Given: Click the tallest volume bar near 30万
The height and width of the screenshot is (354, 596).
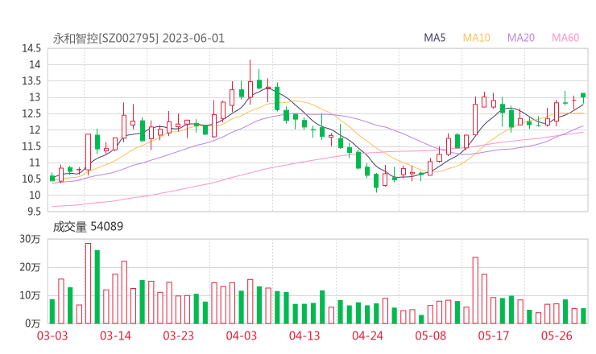Looking at the screenshot, I should coord(88,283).
